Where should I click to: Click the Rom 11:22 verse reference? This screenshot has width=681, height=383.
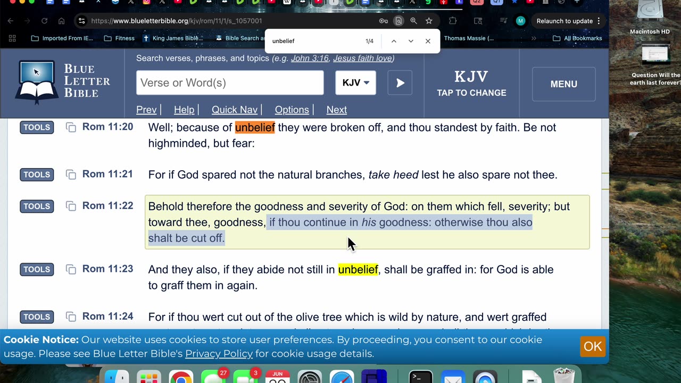(x=107, y=206)
